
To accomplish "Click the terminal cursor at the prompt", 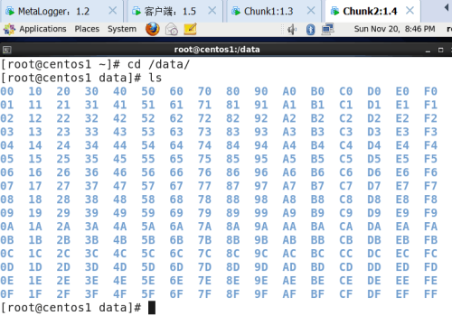I will [x=152, y=308].
